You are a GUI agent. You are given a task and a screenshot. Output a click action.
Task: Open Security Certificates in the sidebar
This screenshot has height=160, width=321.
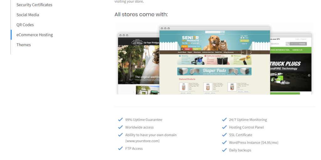(34, 5)
